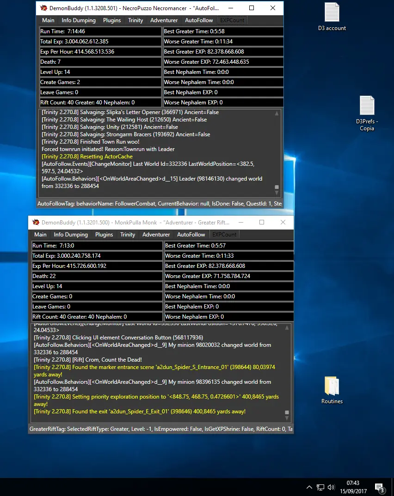Image resolution: width=394 pixels, height=496 pixels.
Task: Click Create Games: 0 field
Action: (x=97, y=296)
